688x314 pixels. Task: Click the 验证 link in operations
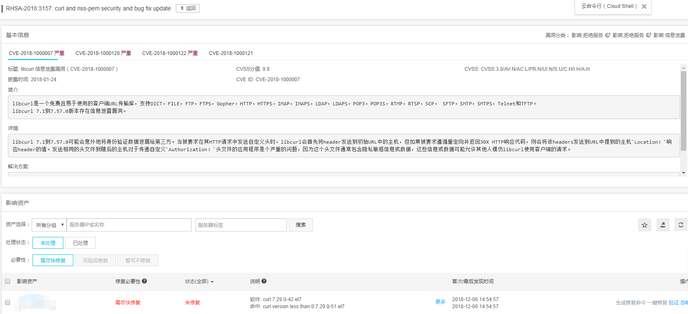(673, 303)
